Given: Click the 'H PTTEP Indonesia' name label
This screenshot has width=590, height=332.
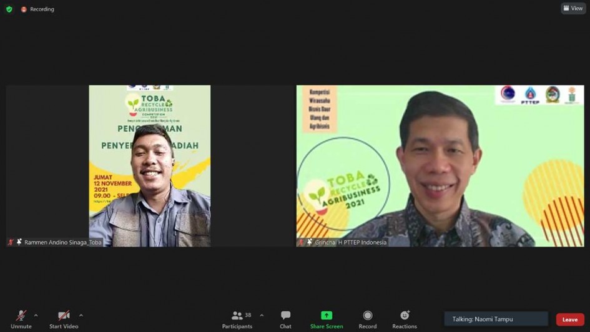Looking at the screenshot, I should pyautogui.click(x=362, y=243).
